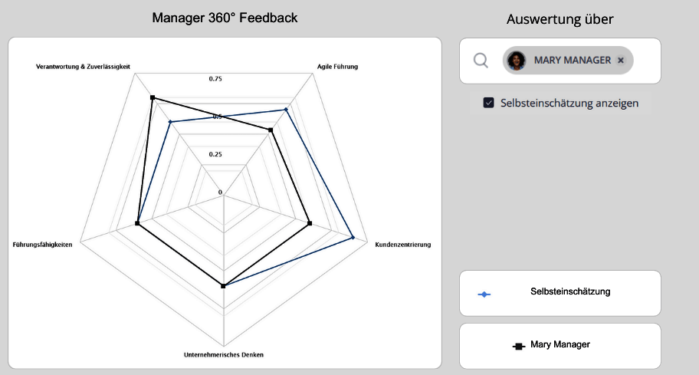The image size is (699, 375).
Task: Remove the MARY MANAGER chip
Action: point(621,61)
